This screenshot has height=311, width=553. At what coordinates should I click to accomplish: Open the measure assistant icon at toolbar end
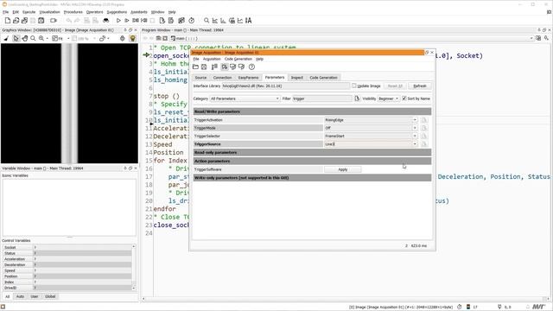249,21
